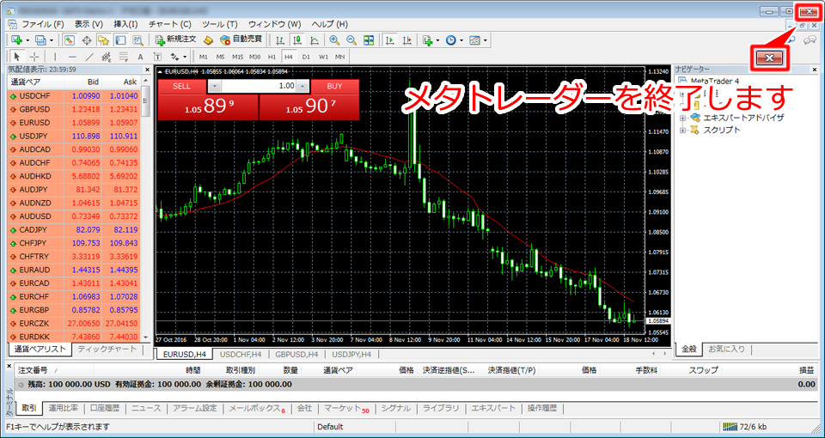Open the Templates icon
Viewport: 825px width, 438px height.
[x=475, y=40]
